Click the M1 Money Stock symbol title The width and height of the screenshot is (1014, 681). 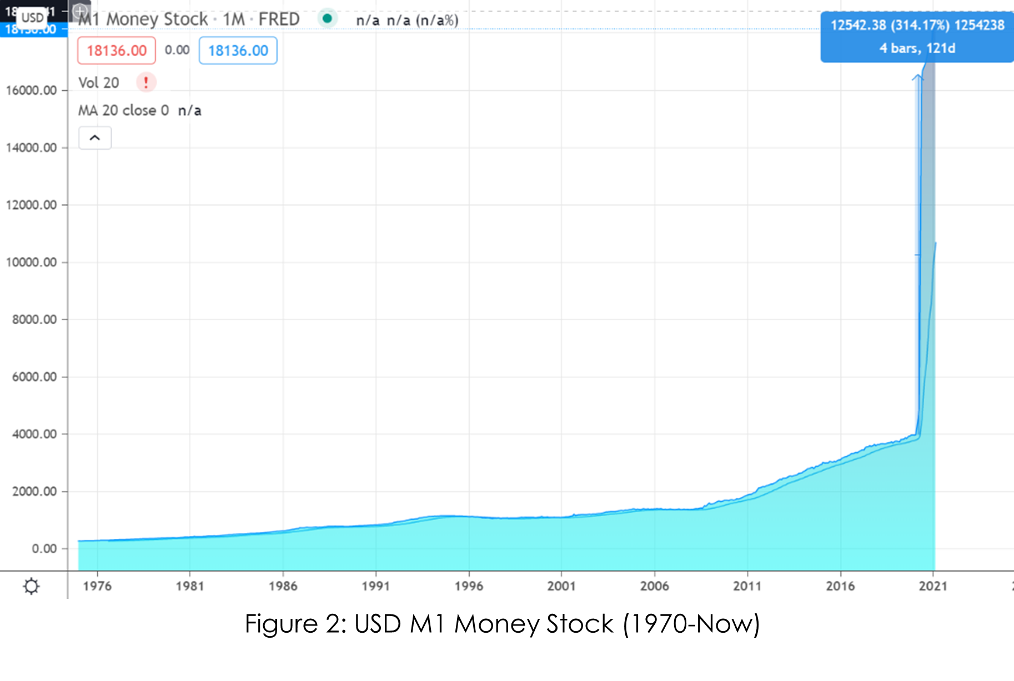[x=143, y=19]
